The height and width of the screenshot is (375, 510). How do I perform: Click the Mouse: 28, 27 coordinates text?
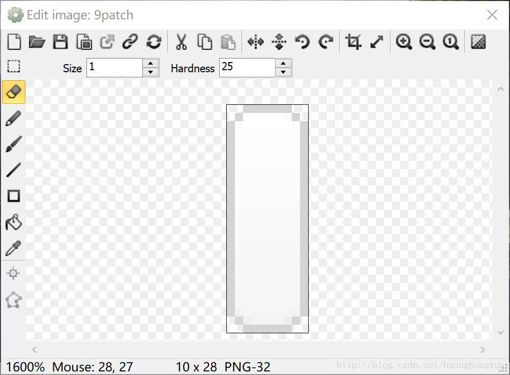(x=93, y=367)
